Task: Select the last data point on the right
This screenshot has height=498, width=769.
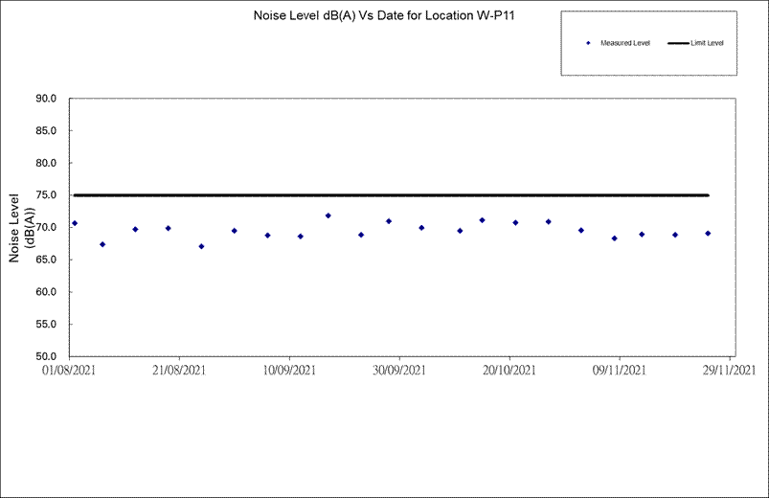Action: [x=708, y=234]
